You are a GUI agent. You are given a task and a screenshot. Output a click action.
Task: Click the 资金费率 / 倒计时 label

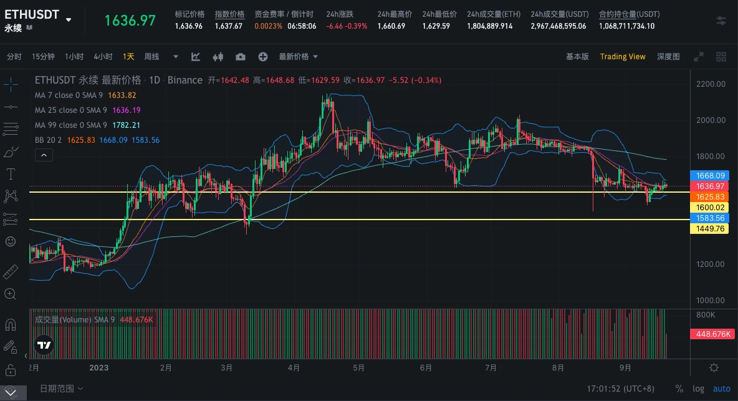pos(284,14)
